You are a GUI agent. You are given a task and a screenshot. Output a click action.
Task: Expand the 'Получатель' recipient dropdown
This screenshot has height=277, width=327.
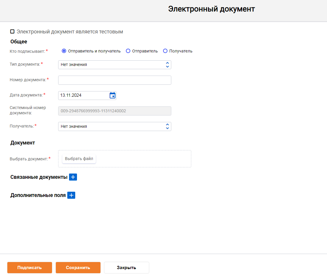coord(112,126)
